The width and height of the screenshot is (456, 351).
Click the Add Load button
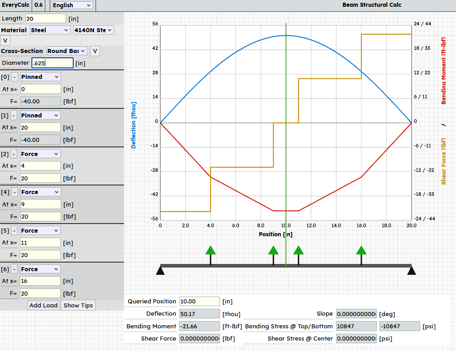click(x=43, y=305)
